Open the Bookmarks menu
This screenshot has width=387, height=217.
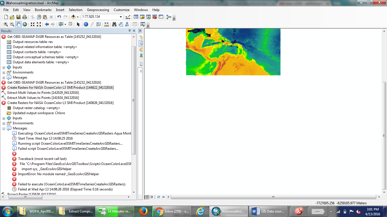pos(43,10)
